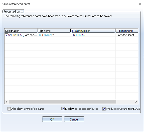Click the horizontal scrollbar thumb
This screenshot has width=144, height=132.
(x=62, y=102)
